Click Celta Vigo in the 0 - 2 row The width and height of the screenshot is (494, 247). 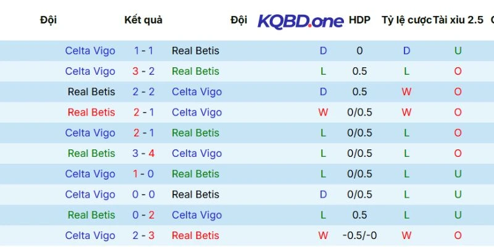pyautogui.click(x=196, y=215)
